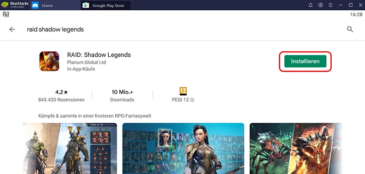Image resolution: width=365 pixels, height=174 pixels.
Task: Open the account profile icon
Action: pyautogui.click(x=320, y=5)
